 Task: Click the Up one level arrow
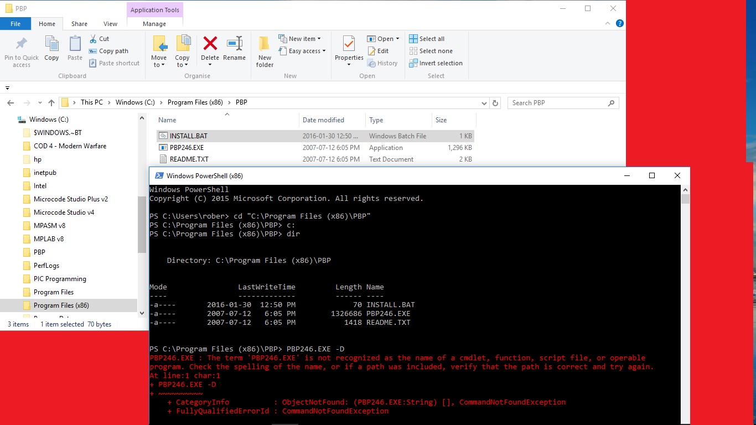(51, 103)
